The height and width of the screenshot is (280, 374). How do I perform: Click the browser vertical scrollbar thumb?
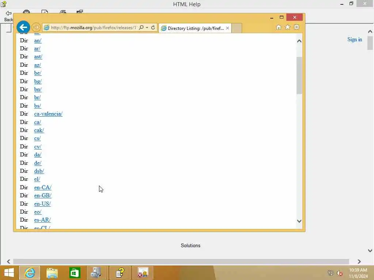point(299,75)
